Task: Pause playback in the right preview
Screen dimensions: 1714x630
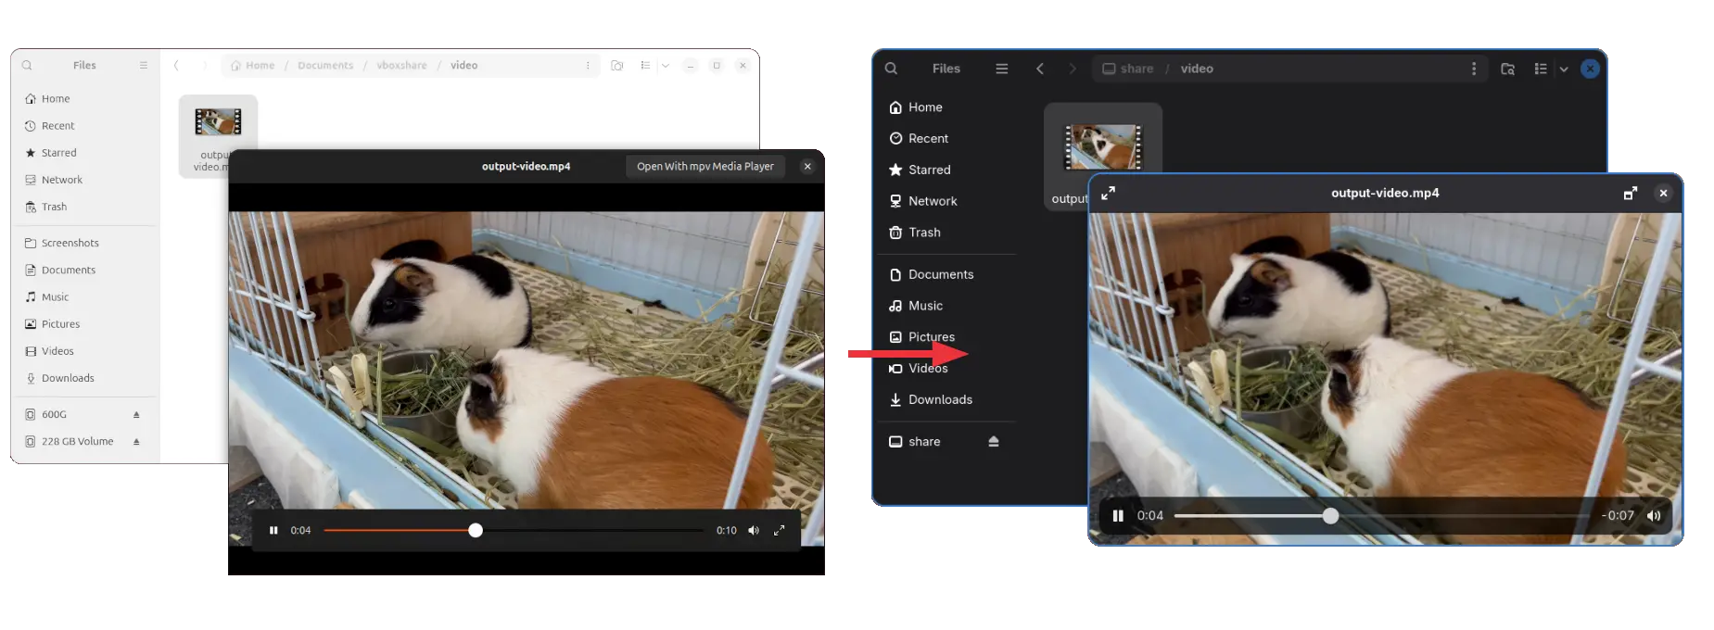Action: pos(1118,516)
